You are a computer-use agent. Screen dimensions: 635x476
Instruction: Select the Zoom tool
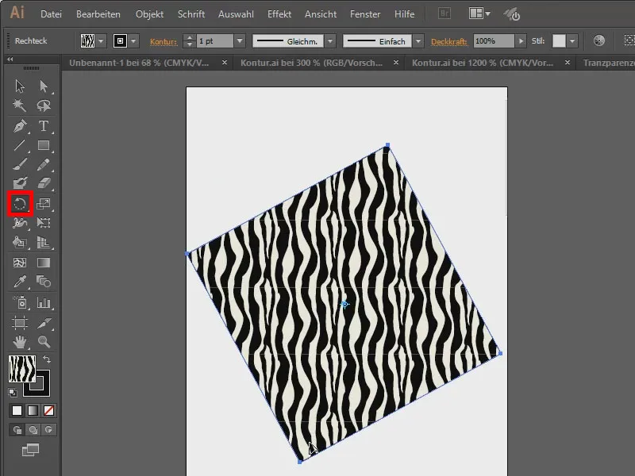44,342
